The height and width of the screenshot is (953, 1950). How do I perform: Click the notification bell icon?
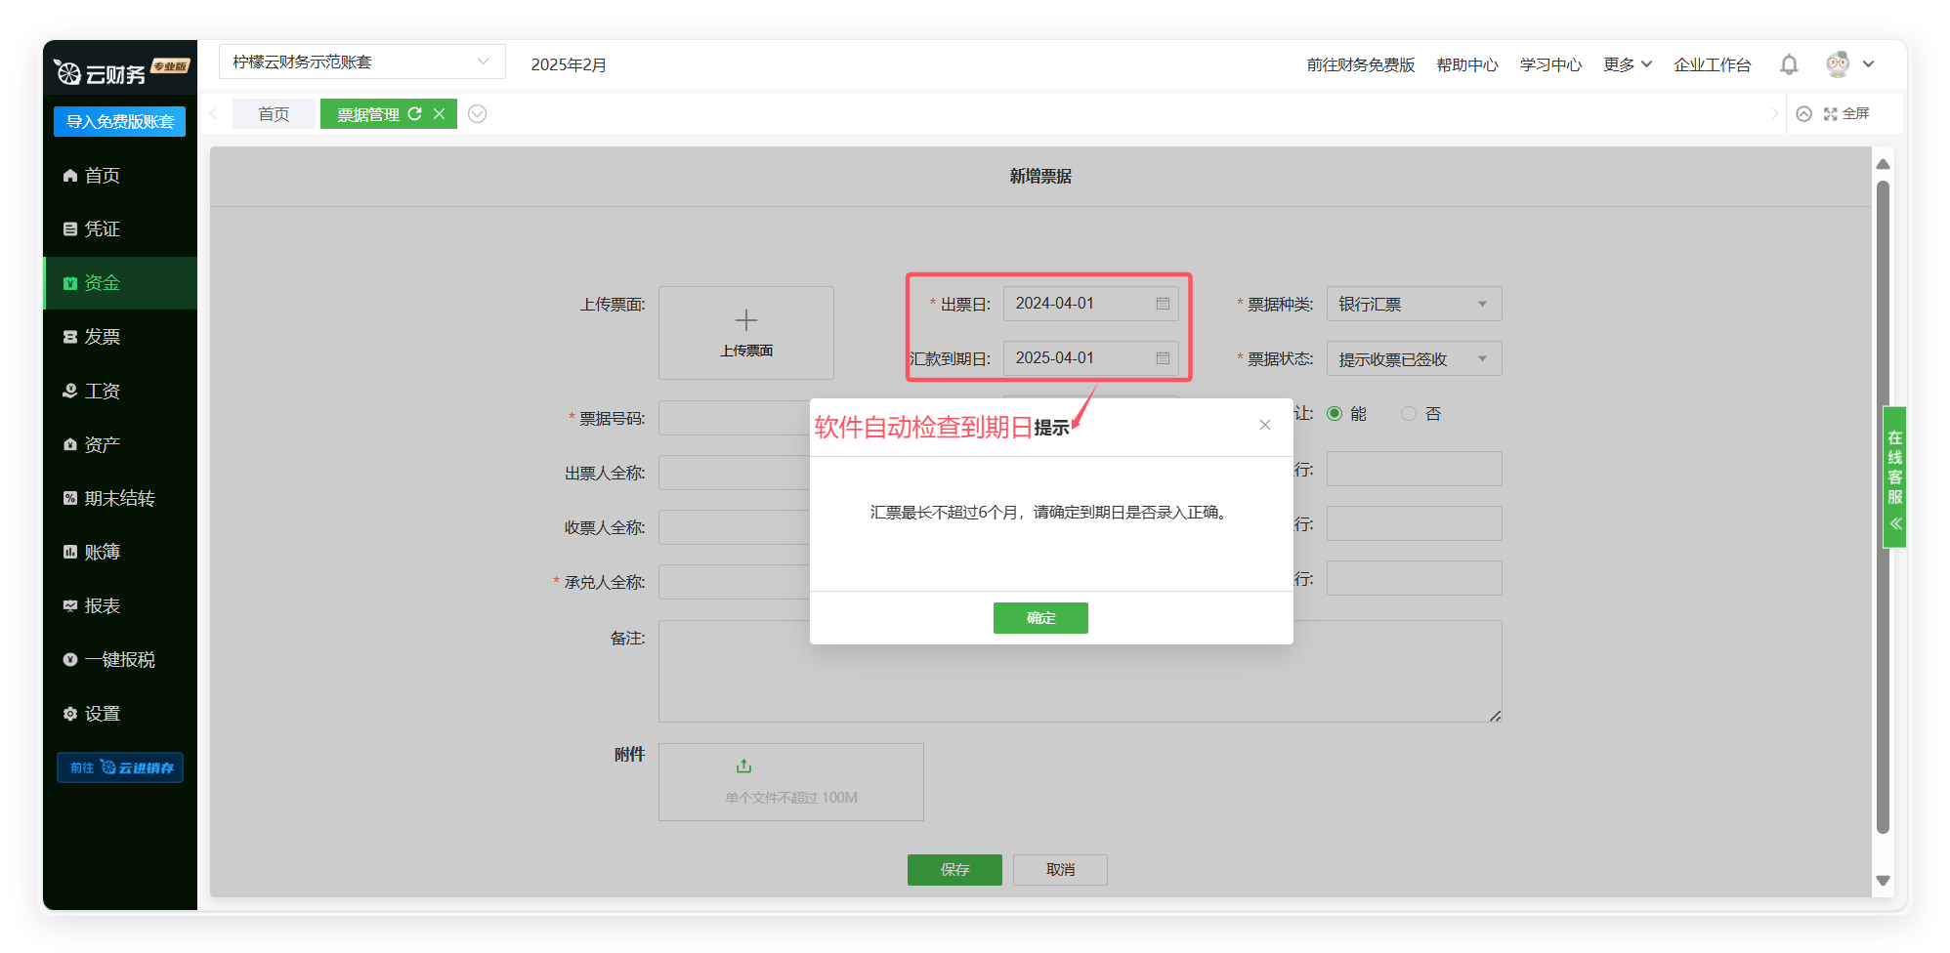coord(1788,64)
